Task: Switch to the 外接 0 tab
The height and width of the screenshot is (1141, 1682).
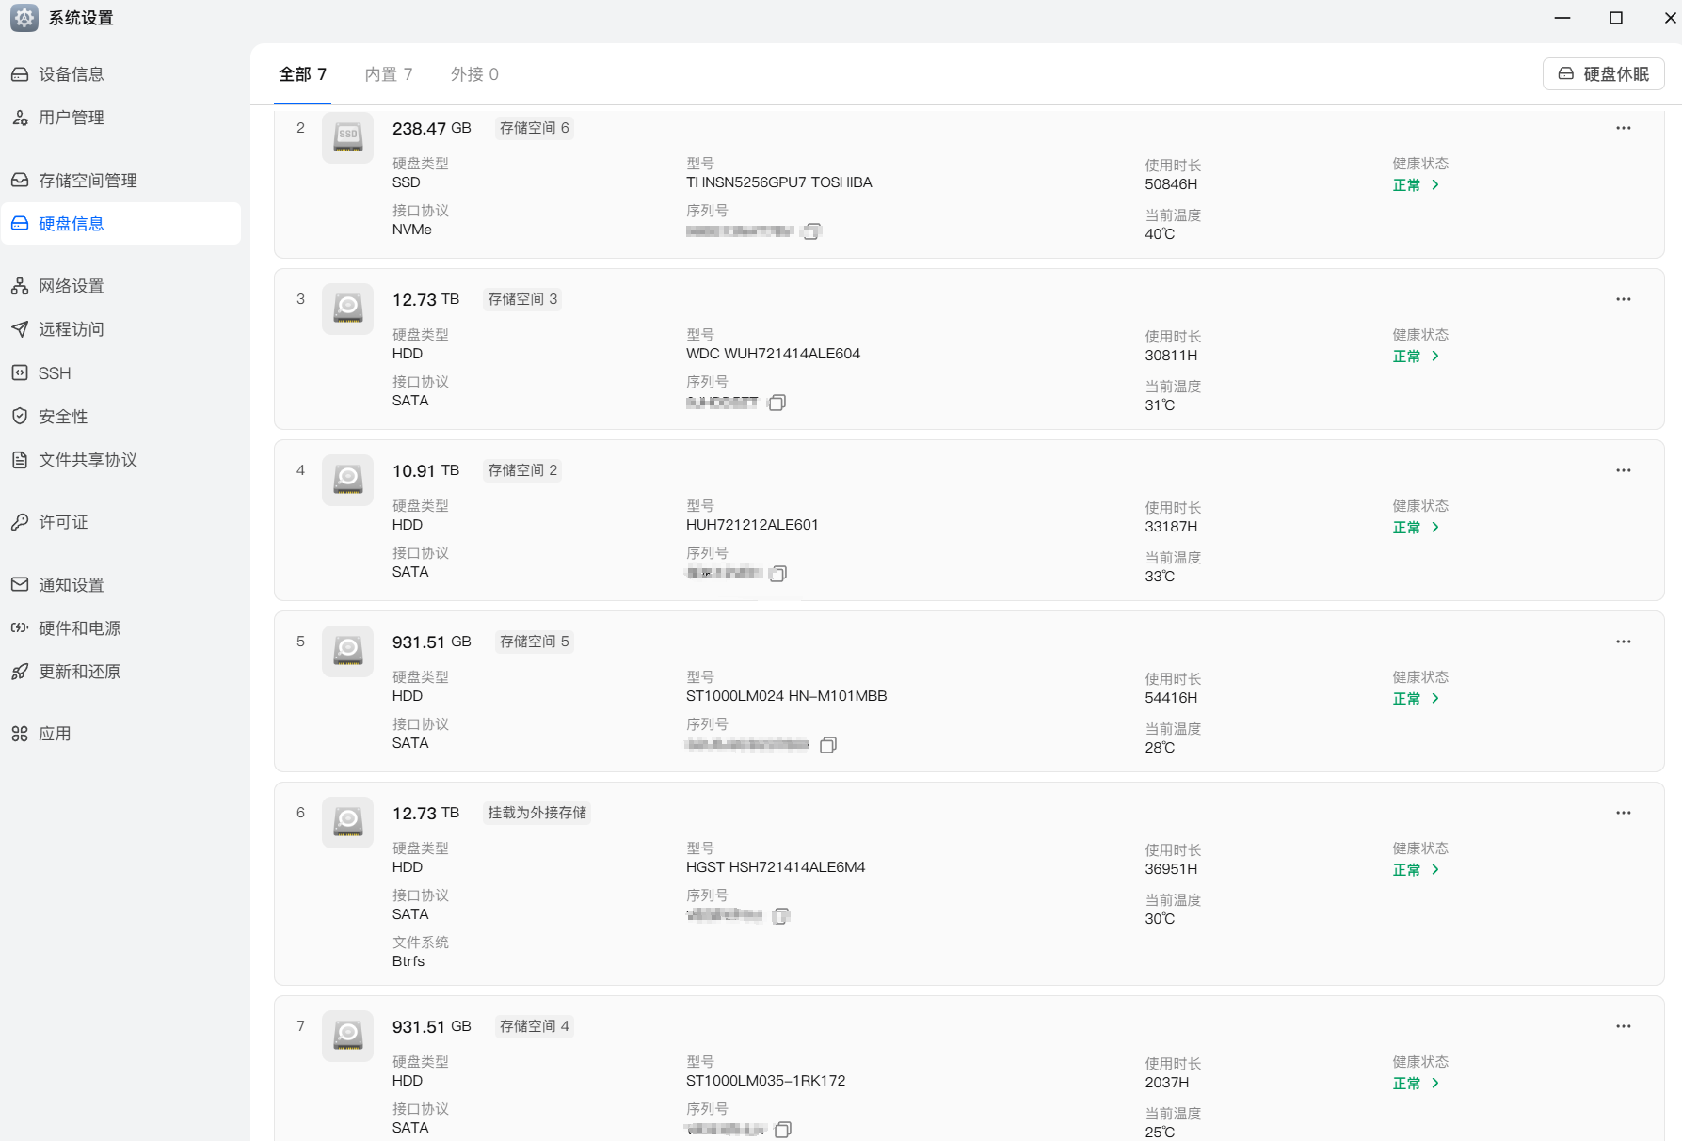Action: [474, 74]
